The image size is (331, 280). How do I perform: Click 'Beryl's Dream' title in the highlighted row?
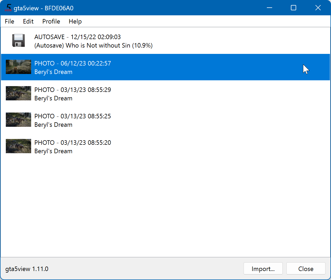coord(53,72)
